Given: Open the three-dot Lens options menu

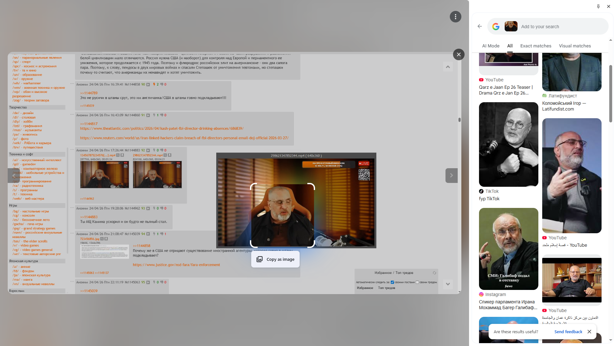Looking at the screenshot, I should click(x=455, y=17).
